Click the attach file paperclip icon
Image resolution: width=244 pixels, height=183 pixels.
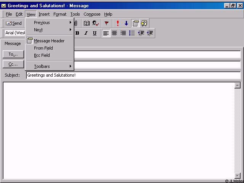[x=76, y=23]
